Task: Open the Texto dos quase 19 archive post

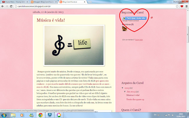Action: click(x=135, y=99)
